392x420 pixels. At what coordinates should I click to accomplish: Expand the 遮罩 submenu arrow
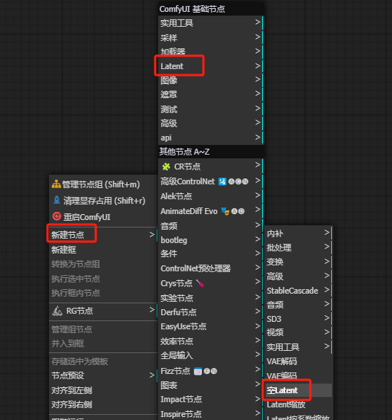258,94
